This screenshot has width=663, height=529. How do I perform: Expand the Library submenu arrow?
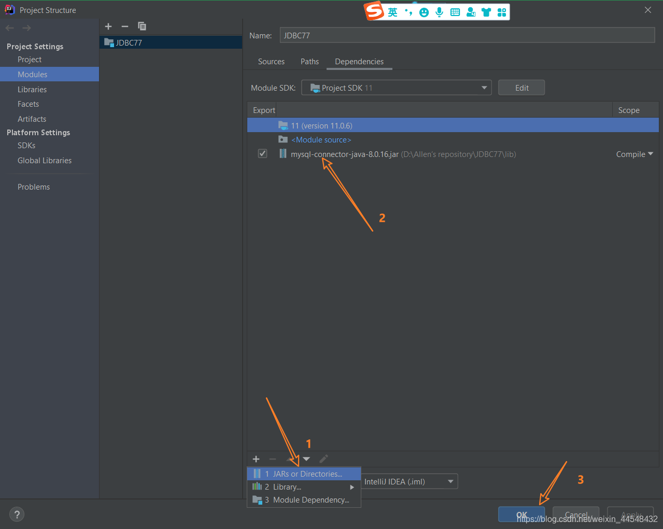tap(352, 487)
